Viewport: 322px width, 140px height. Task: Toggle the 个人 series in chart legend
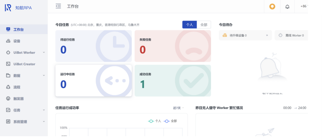(x=155, y=121)
